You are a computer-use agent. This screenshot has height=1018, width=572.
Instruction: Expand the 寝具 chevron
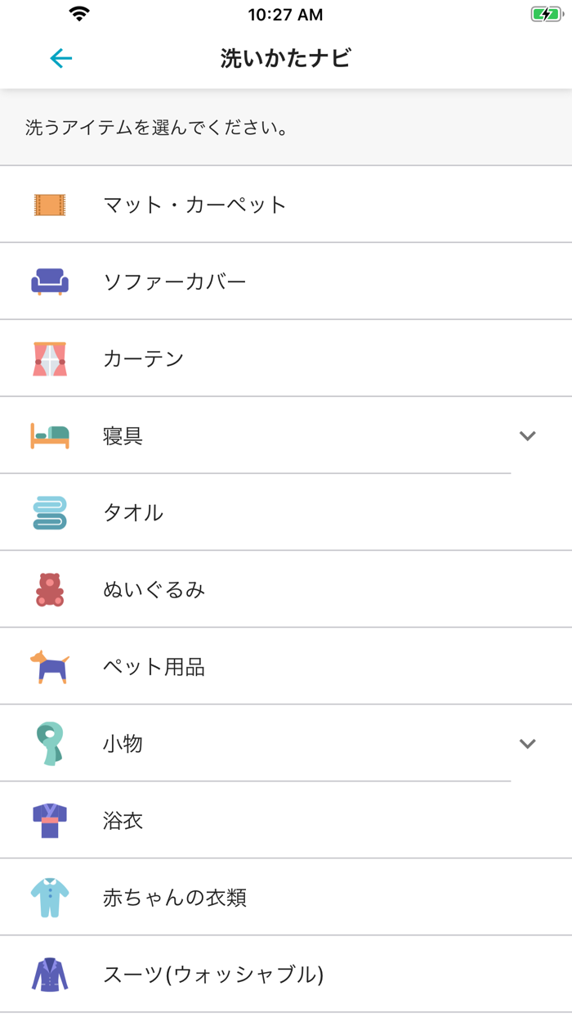[527, 436]
